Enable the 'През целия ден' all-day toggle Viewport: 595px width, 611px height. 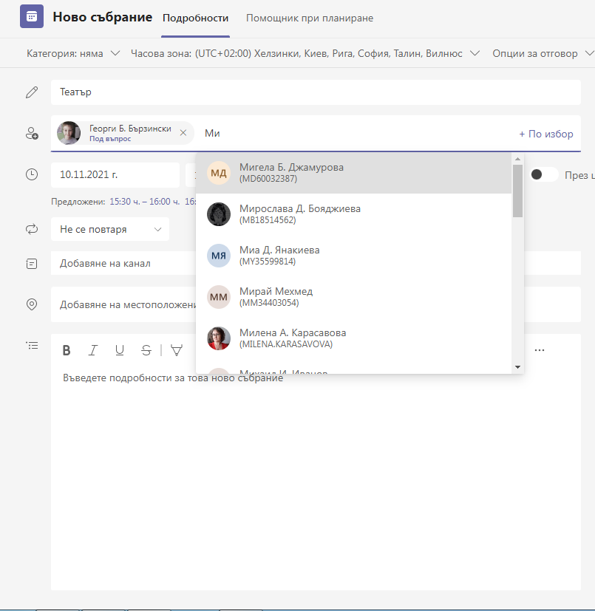(x=543, y=174)
